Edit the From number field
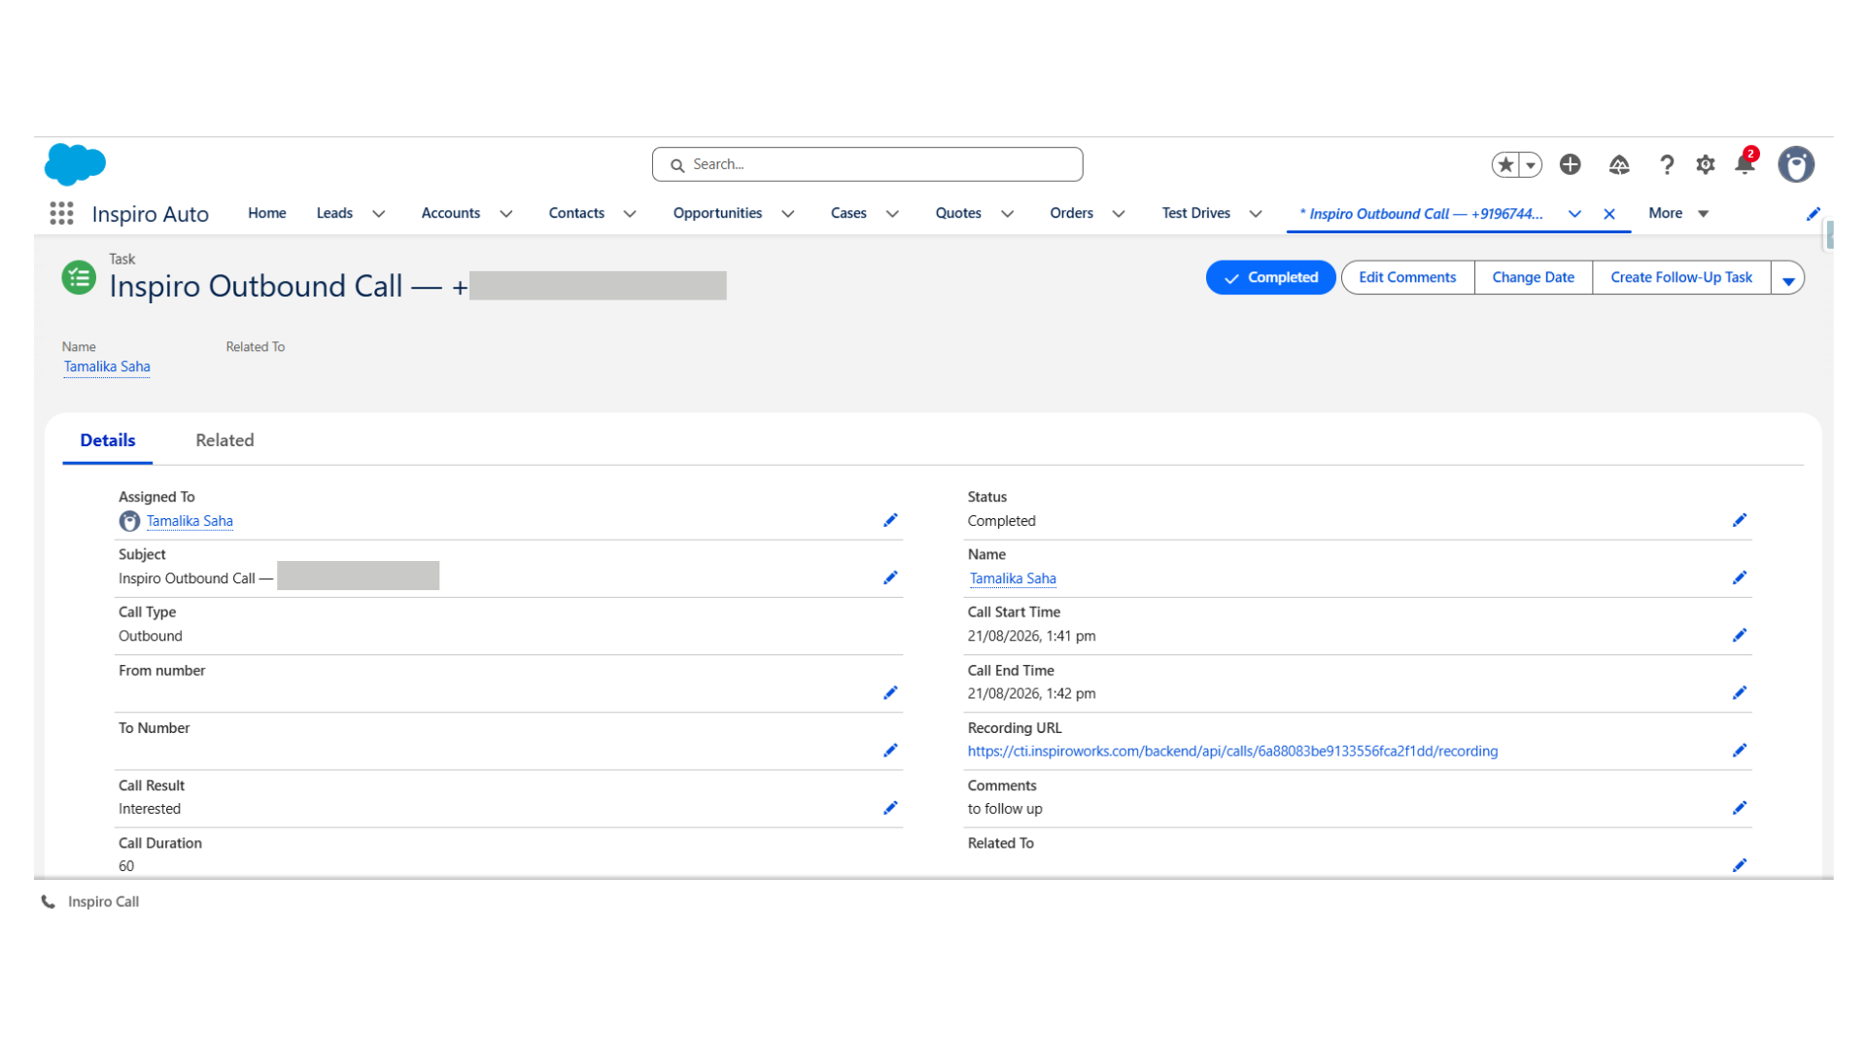The width and height of the screenshot is (1866, 1050). [x=890, y=693]
